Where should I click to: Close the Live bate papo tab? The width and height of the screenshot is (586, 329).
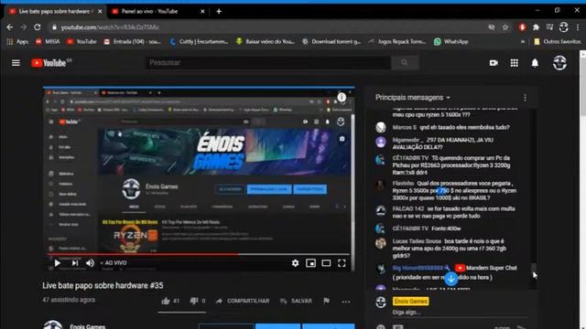(100, 12)
